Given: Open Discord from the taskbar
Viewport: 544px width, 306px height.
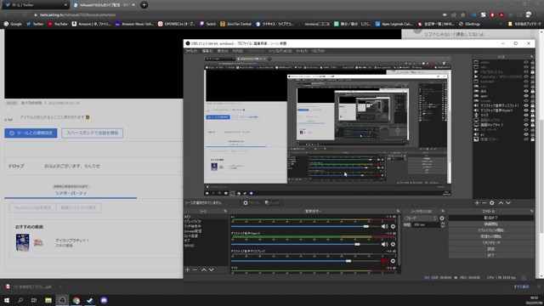Looking at the screenshot, I should coord(104,300).
